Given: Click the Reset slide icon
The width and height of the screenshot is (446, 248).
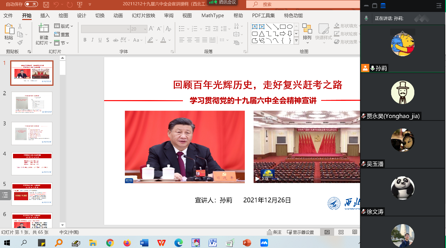Looking at the screenshot, I should [x=62, y=34].
